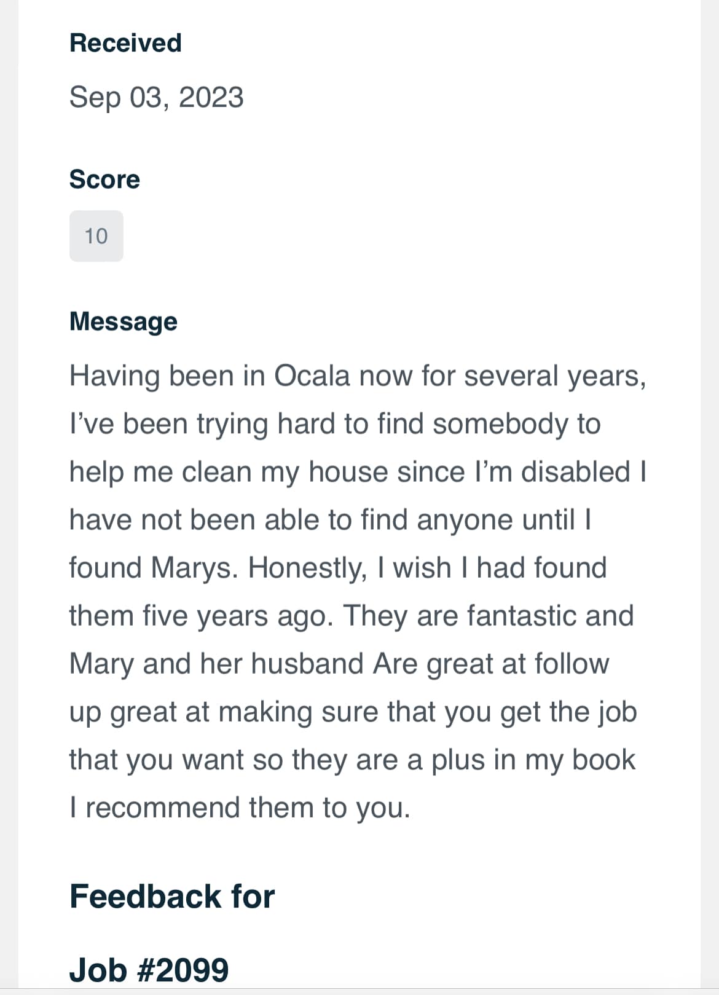Open the Job #2099 reference

coord(149,970)
